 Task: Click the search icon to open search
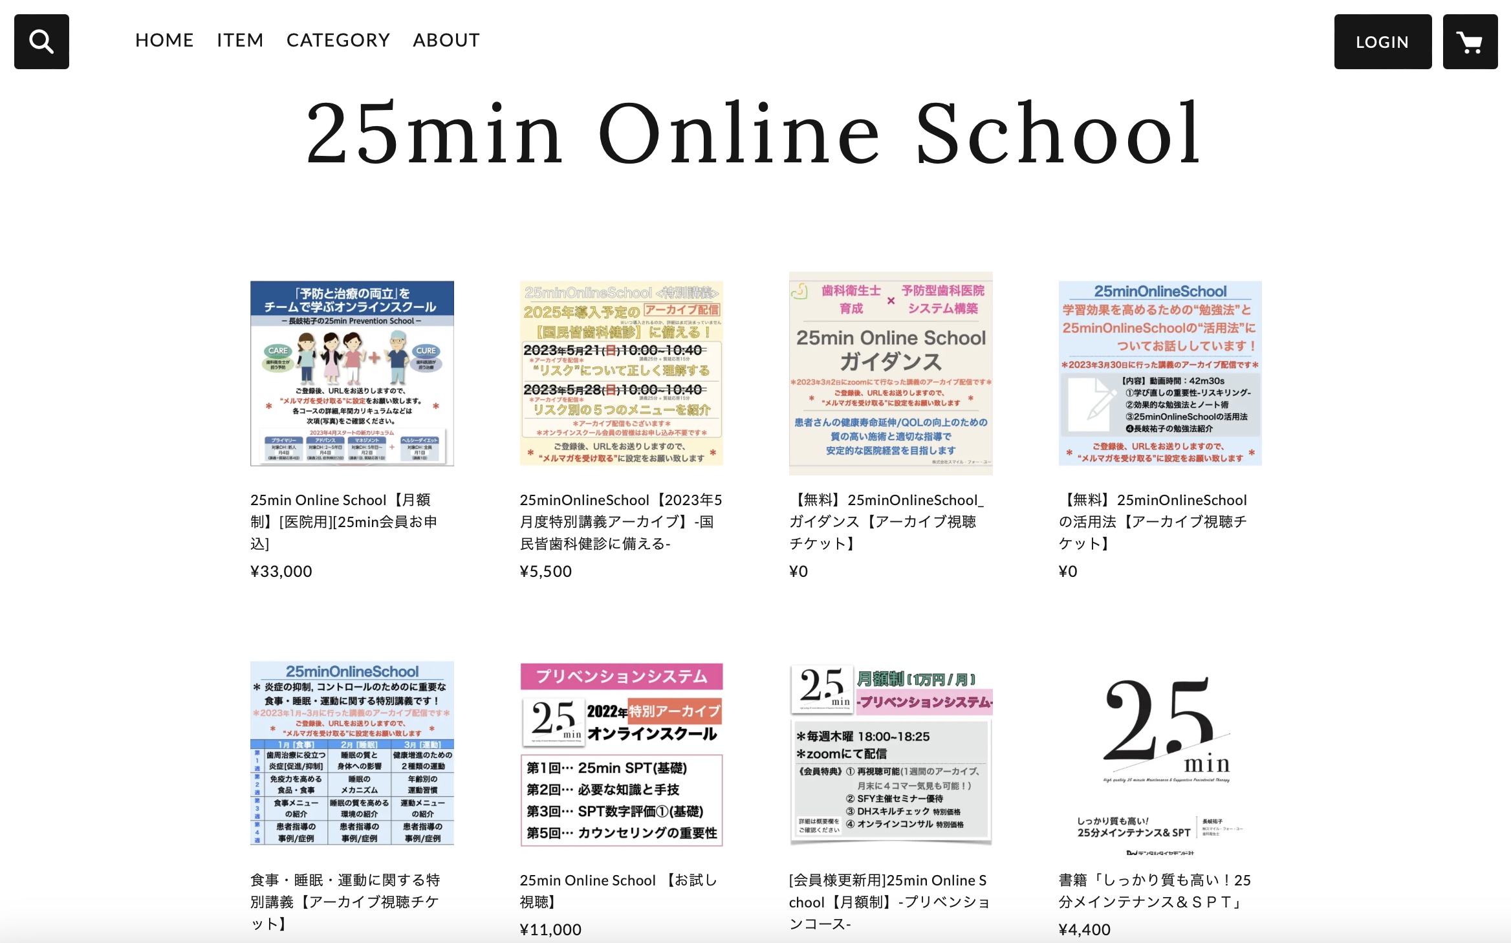[40, 40]
